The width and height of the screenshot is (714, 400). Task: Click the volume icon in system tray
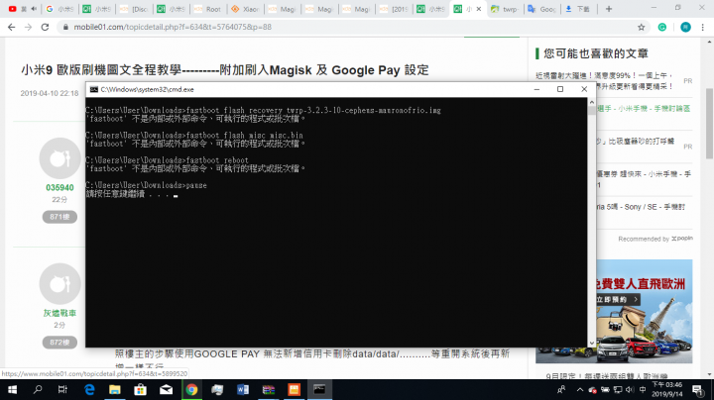point(630,389)
